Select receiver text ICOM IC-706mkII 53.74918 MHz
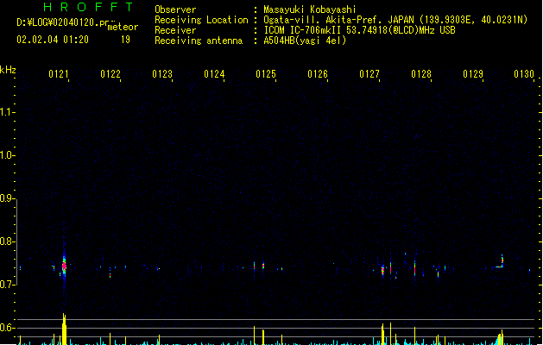The image size is (543, 345). [359, 30]
